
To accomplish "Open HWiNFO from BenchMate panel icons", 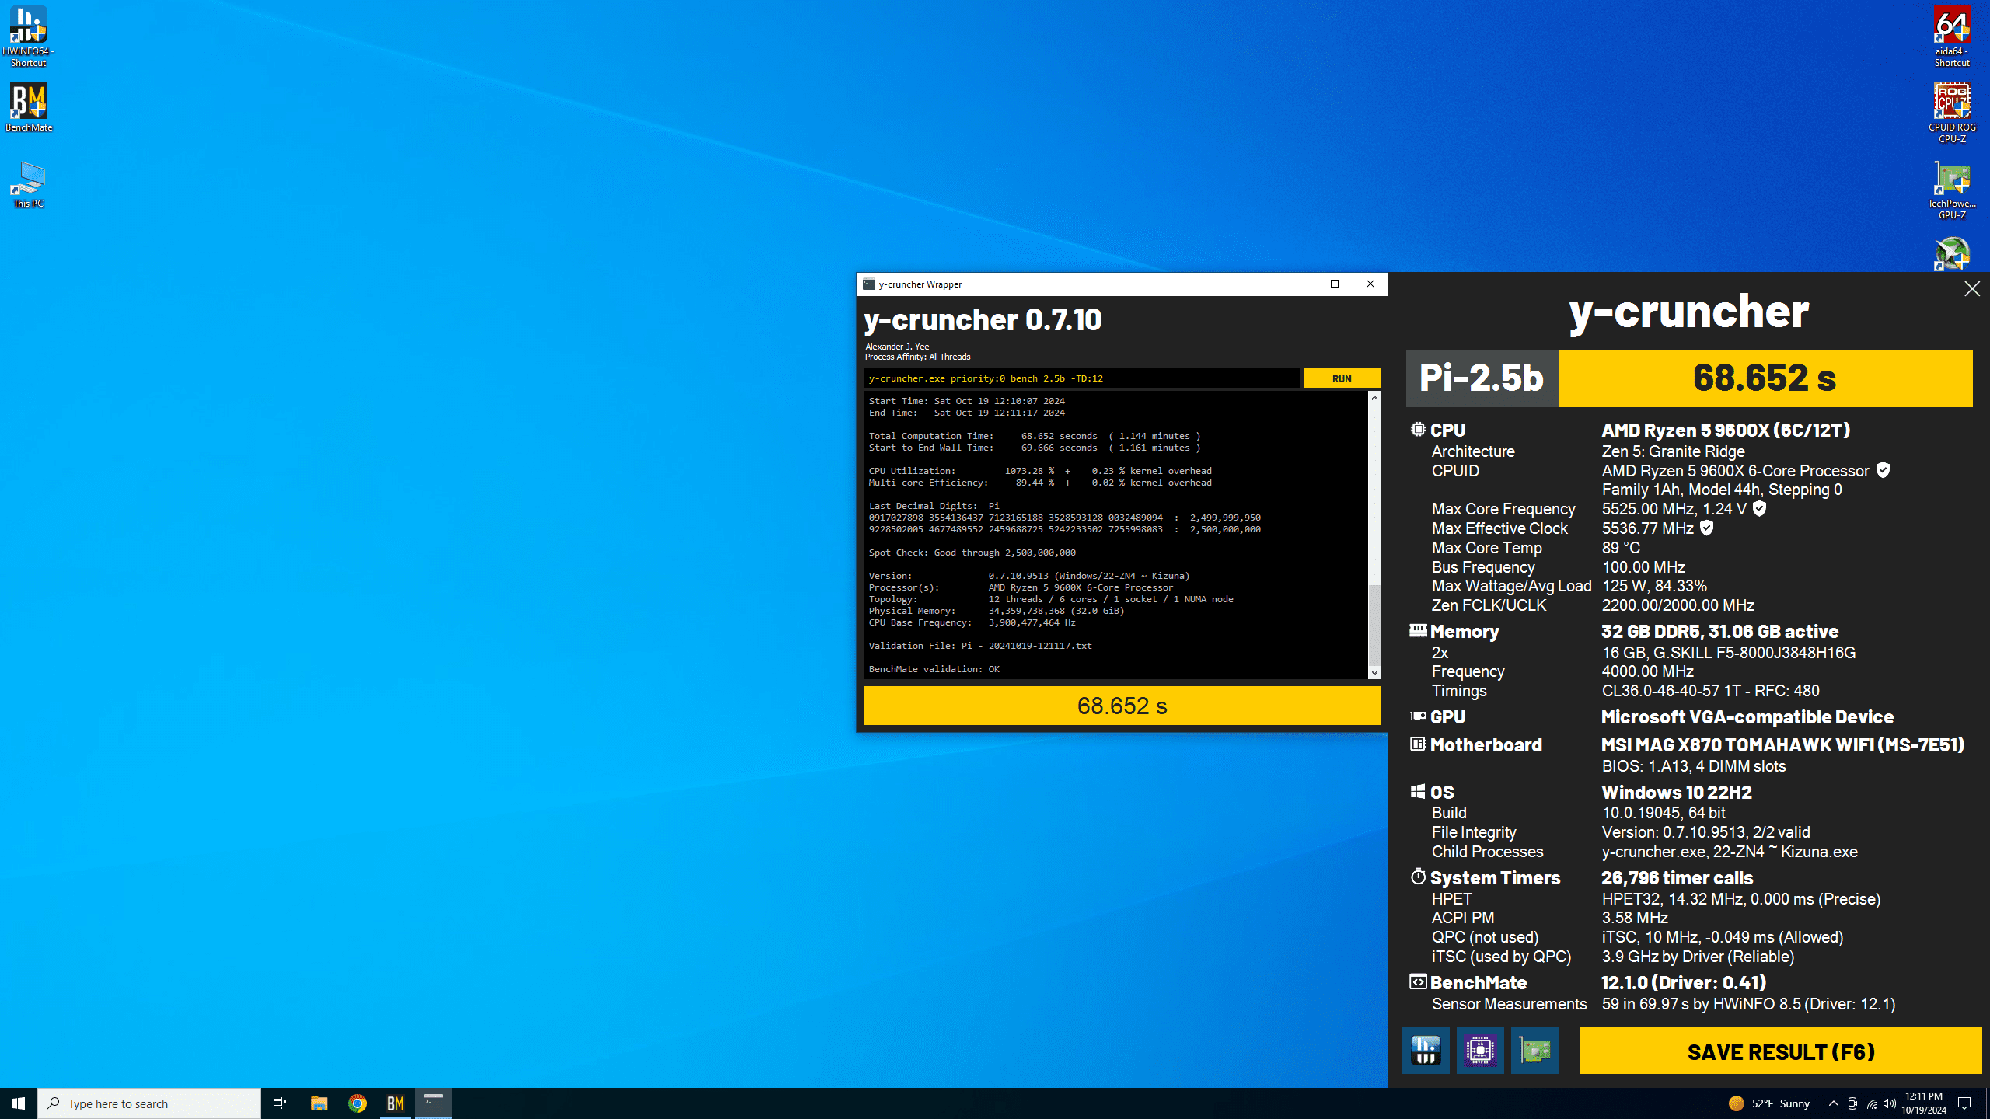I will [1425, 1051].
